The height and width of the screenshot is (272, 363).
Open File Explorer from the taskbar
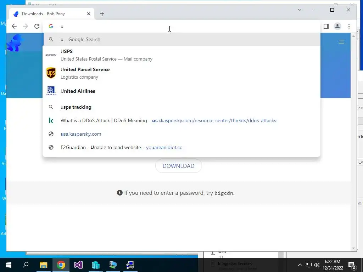(43, 265)
